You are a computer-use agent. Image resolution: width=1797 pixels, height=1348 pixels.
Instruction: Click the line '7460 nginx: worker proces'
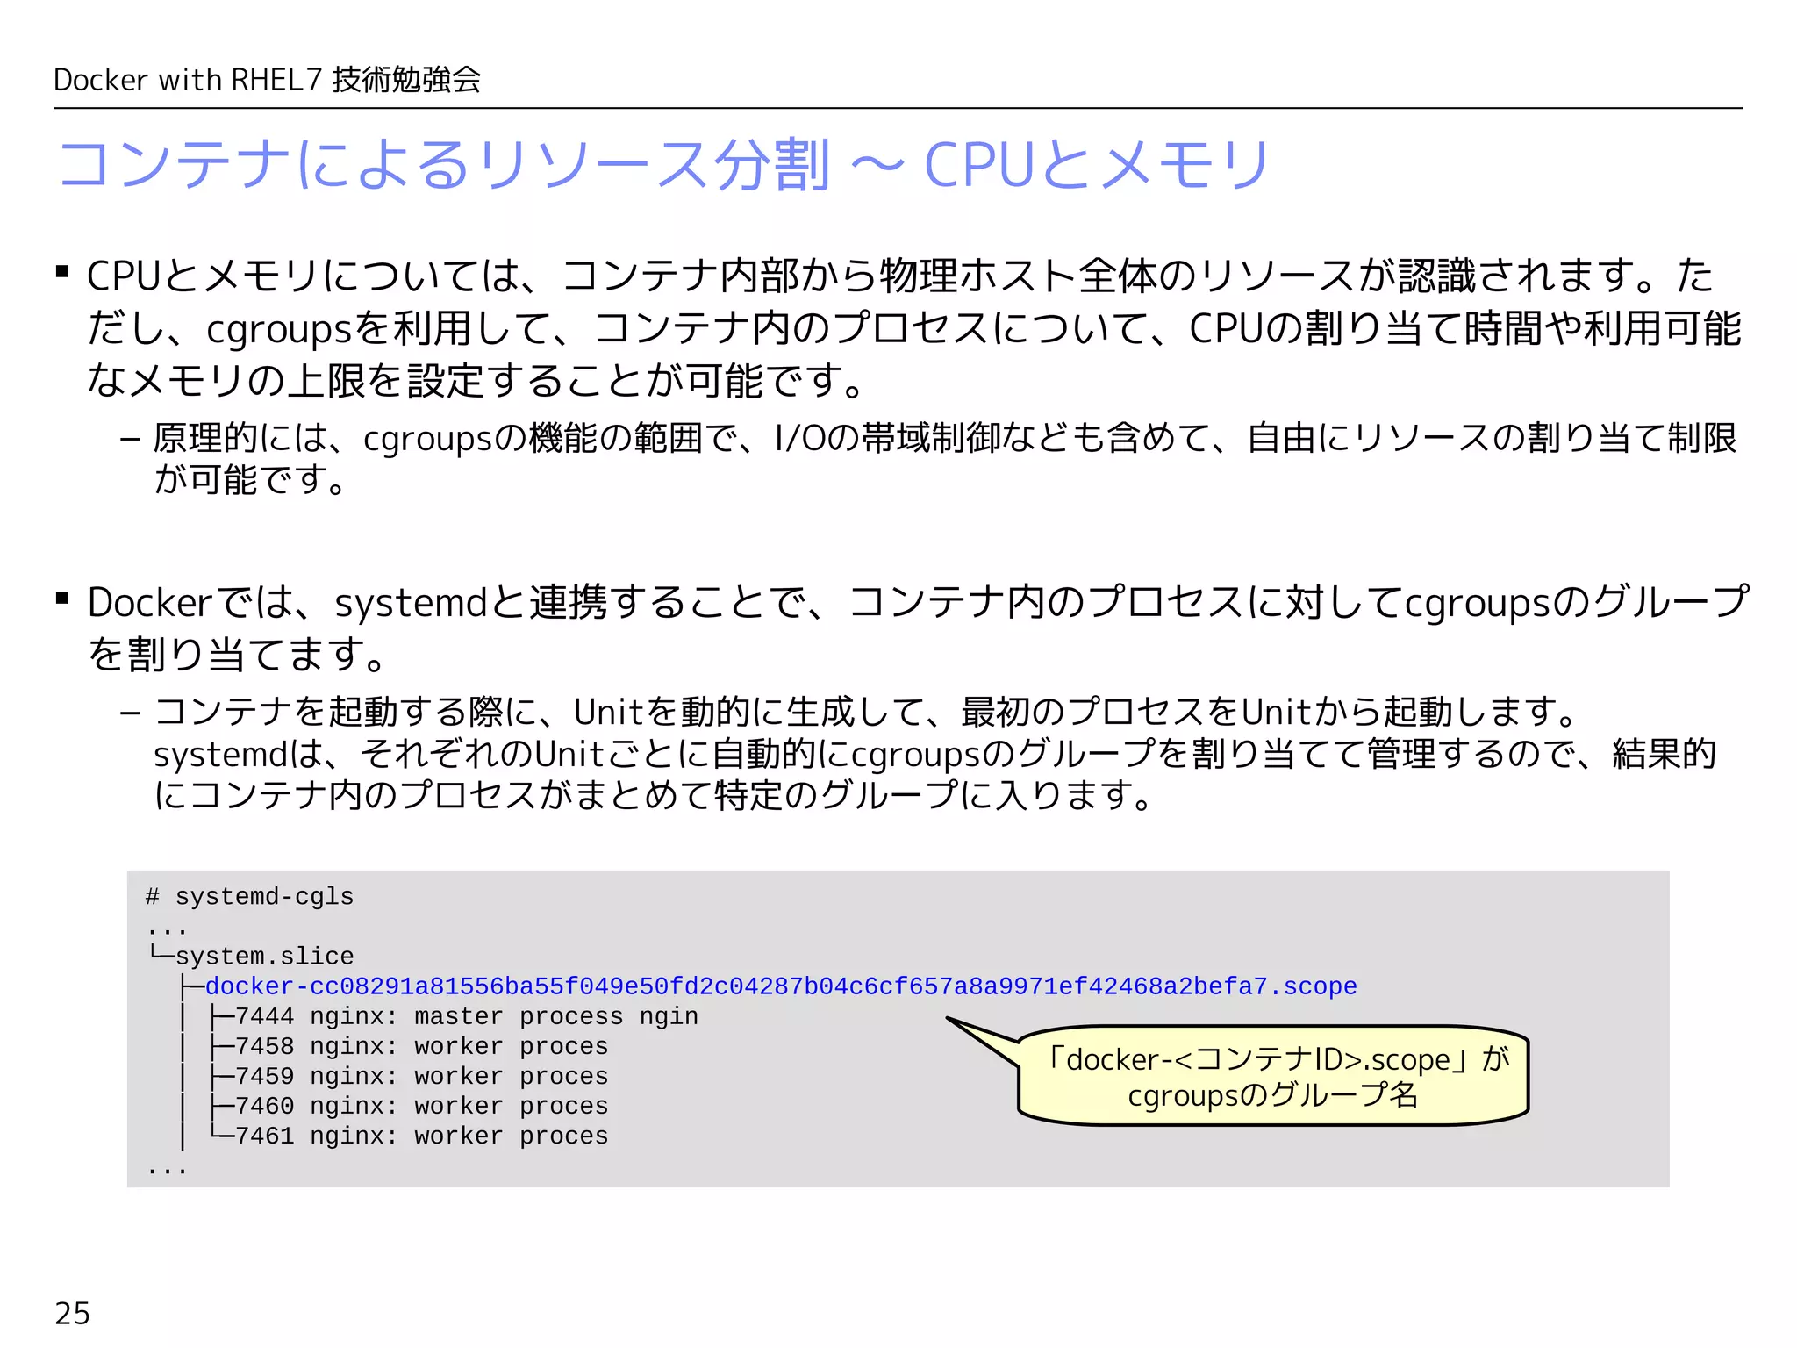click(x=421, y=1106)
